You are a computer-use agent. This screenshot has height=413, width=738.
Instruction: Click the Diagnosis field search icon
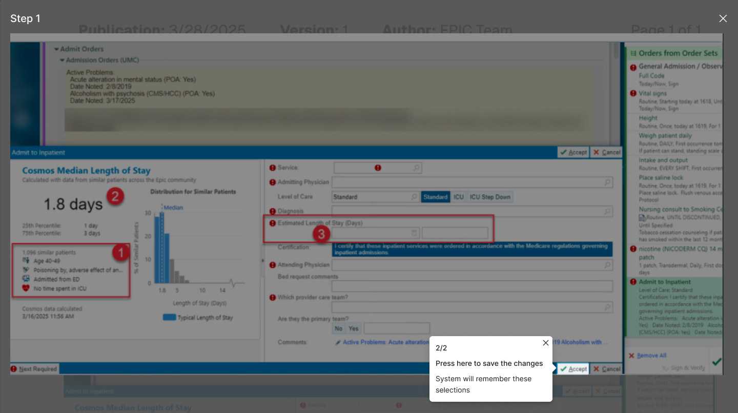[607, 211]
